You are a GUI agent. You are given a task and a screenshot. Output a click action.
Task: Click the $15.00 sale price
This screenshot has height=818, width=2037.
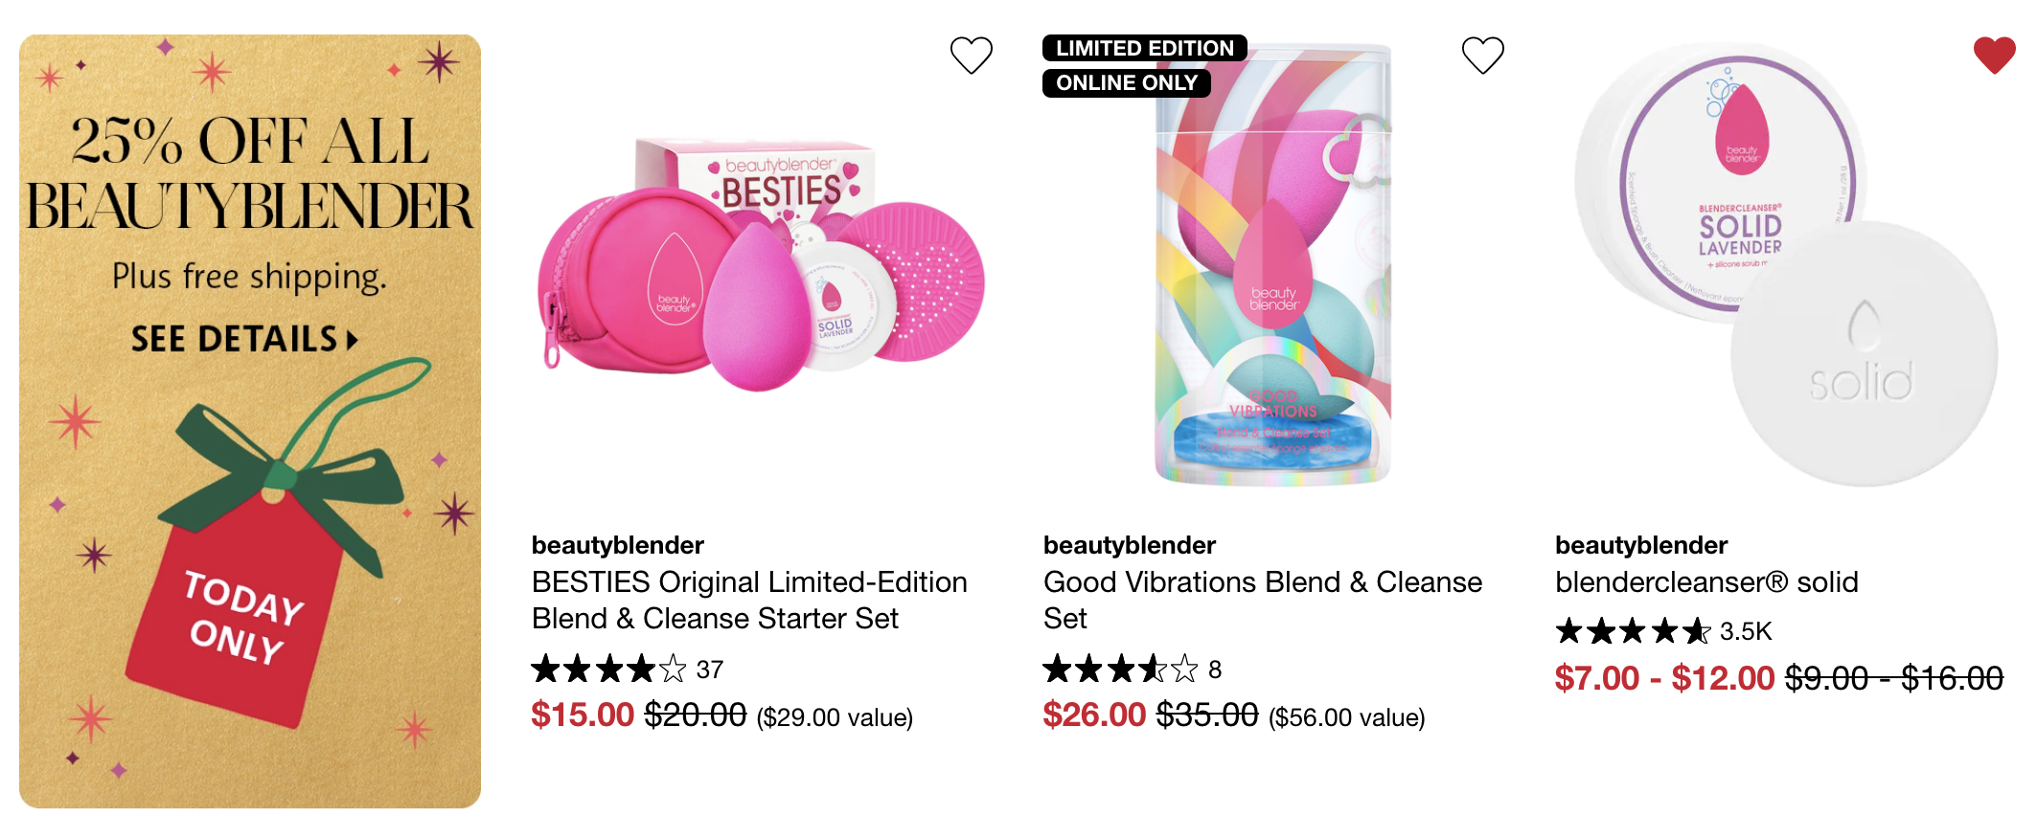point(583,716)
